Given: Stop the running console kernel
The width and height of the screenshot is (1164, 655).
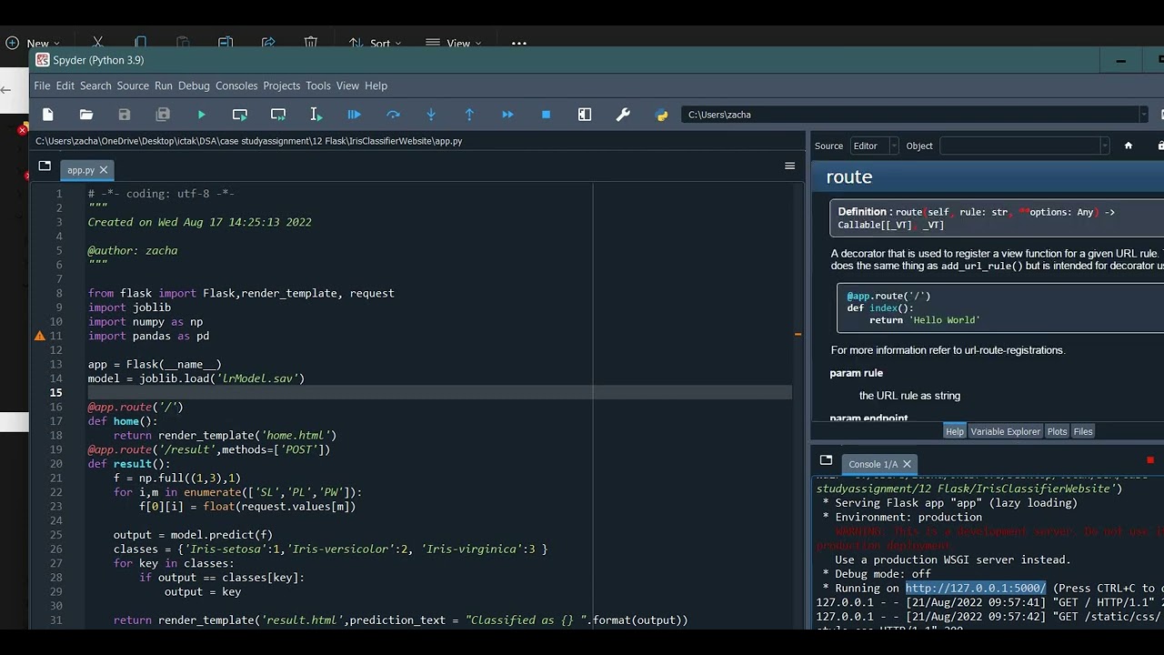Looking at the screenshot, I should (x=1150, y=460).
